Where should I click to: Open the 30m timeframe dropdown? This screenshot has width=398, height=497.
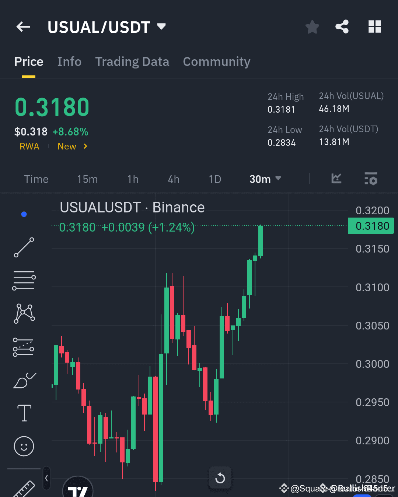(265, 179)
